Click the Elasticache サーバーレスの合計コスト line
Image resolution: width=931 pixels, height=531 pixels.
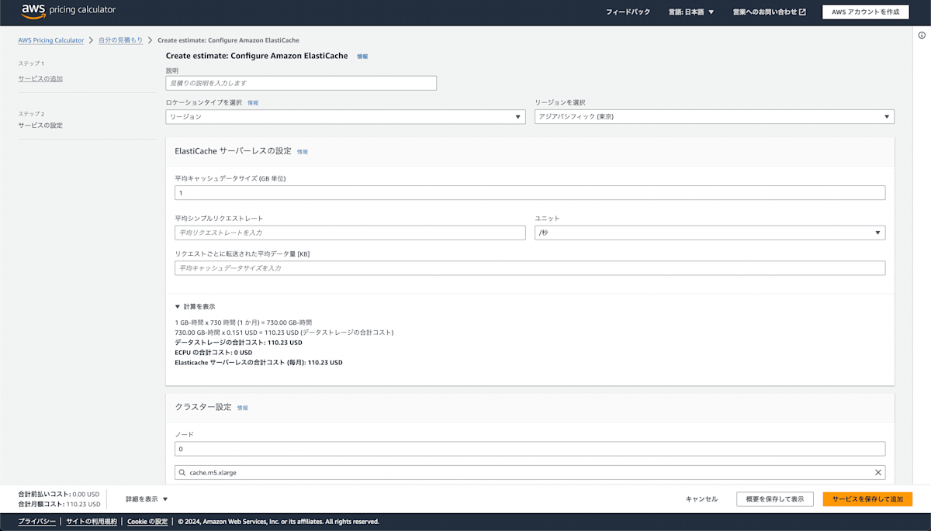pos(258,362)
